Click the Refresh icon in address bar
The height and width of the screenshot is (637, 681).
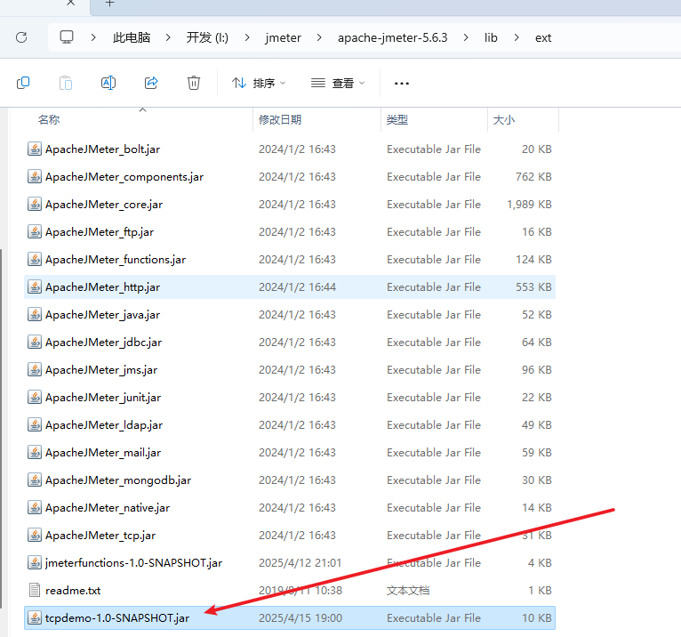click(21, 37)
